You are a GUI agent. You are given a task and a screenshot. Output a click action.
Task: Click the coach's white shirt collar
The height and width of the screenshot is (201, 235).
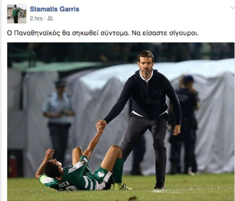coord(146,77)
